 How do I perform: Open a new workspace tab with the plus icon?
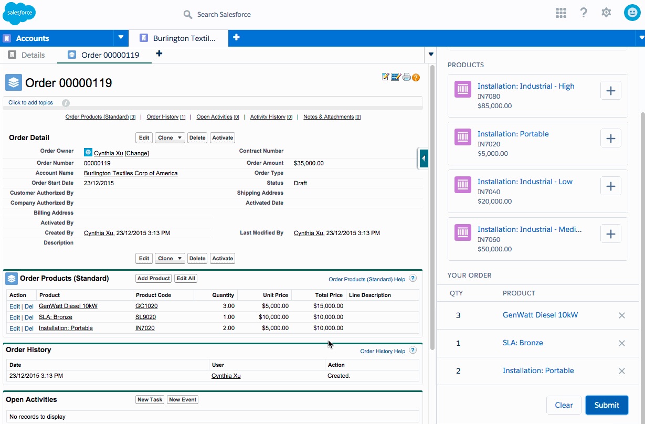coord(236,37)
